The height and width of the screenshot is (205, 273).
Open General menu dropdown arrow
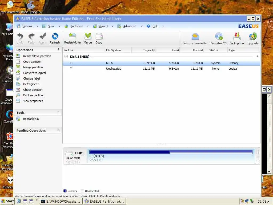tap(37, 26)
